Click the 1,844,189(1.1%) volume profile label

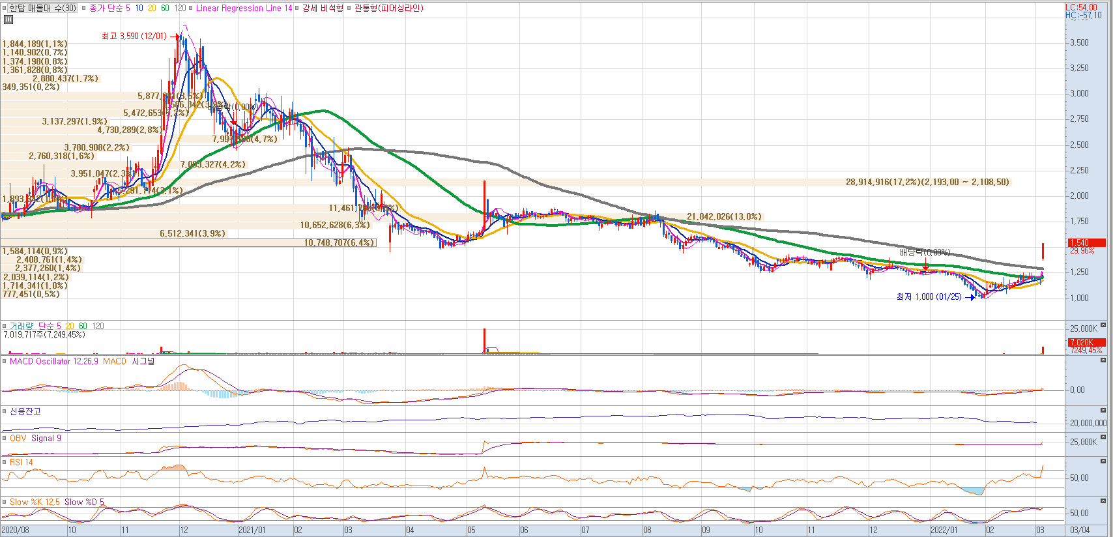pyautogui.click(x=35, y=44)
